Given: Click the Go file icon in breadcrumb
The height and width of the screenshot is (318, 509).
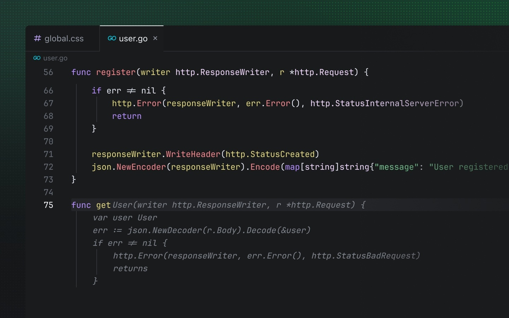Looking at the screenshot, I should pyautogui.click(x=37, y=58).
